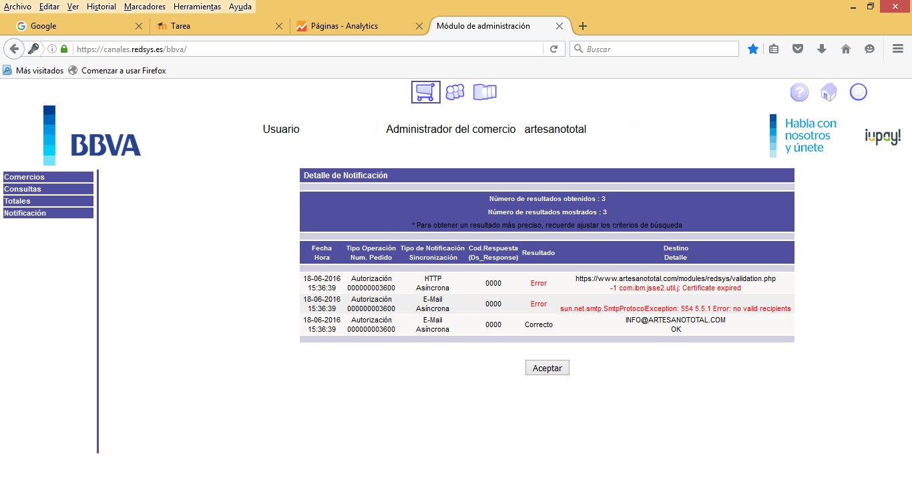Focus the Buscar search field
Viewport: 912px width, 486px height.
coord(654,49)
